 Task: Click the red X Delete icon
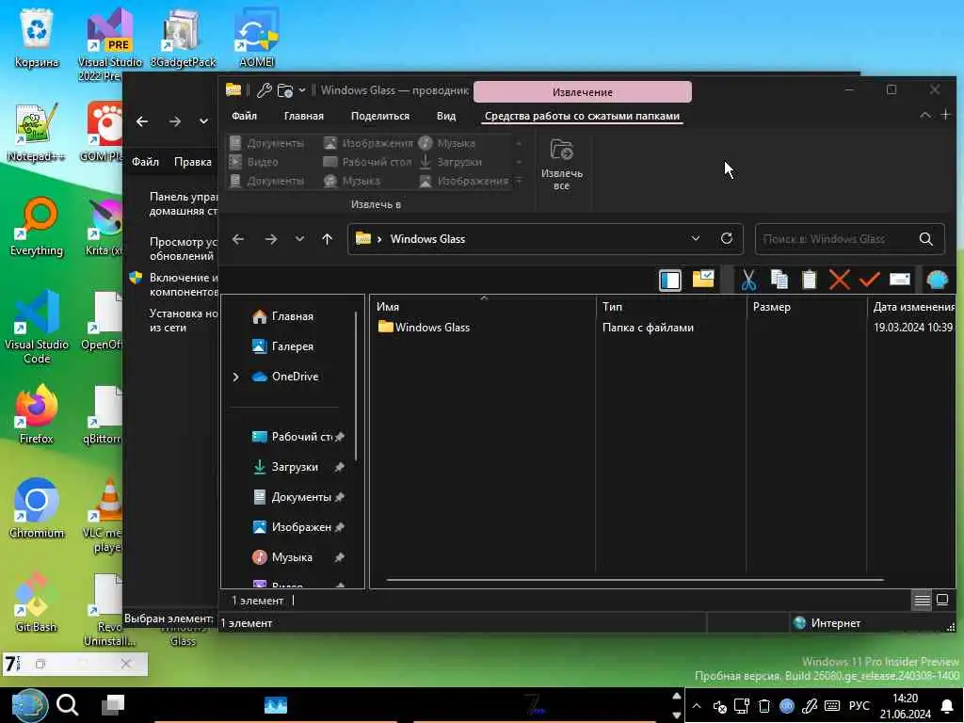point(839,281)
